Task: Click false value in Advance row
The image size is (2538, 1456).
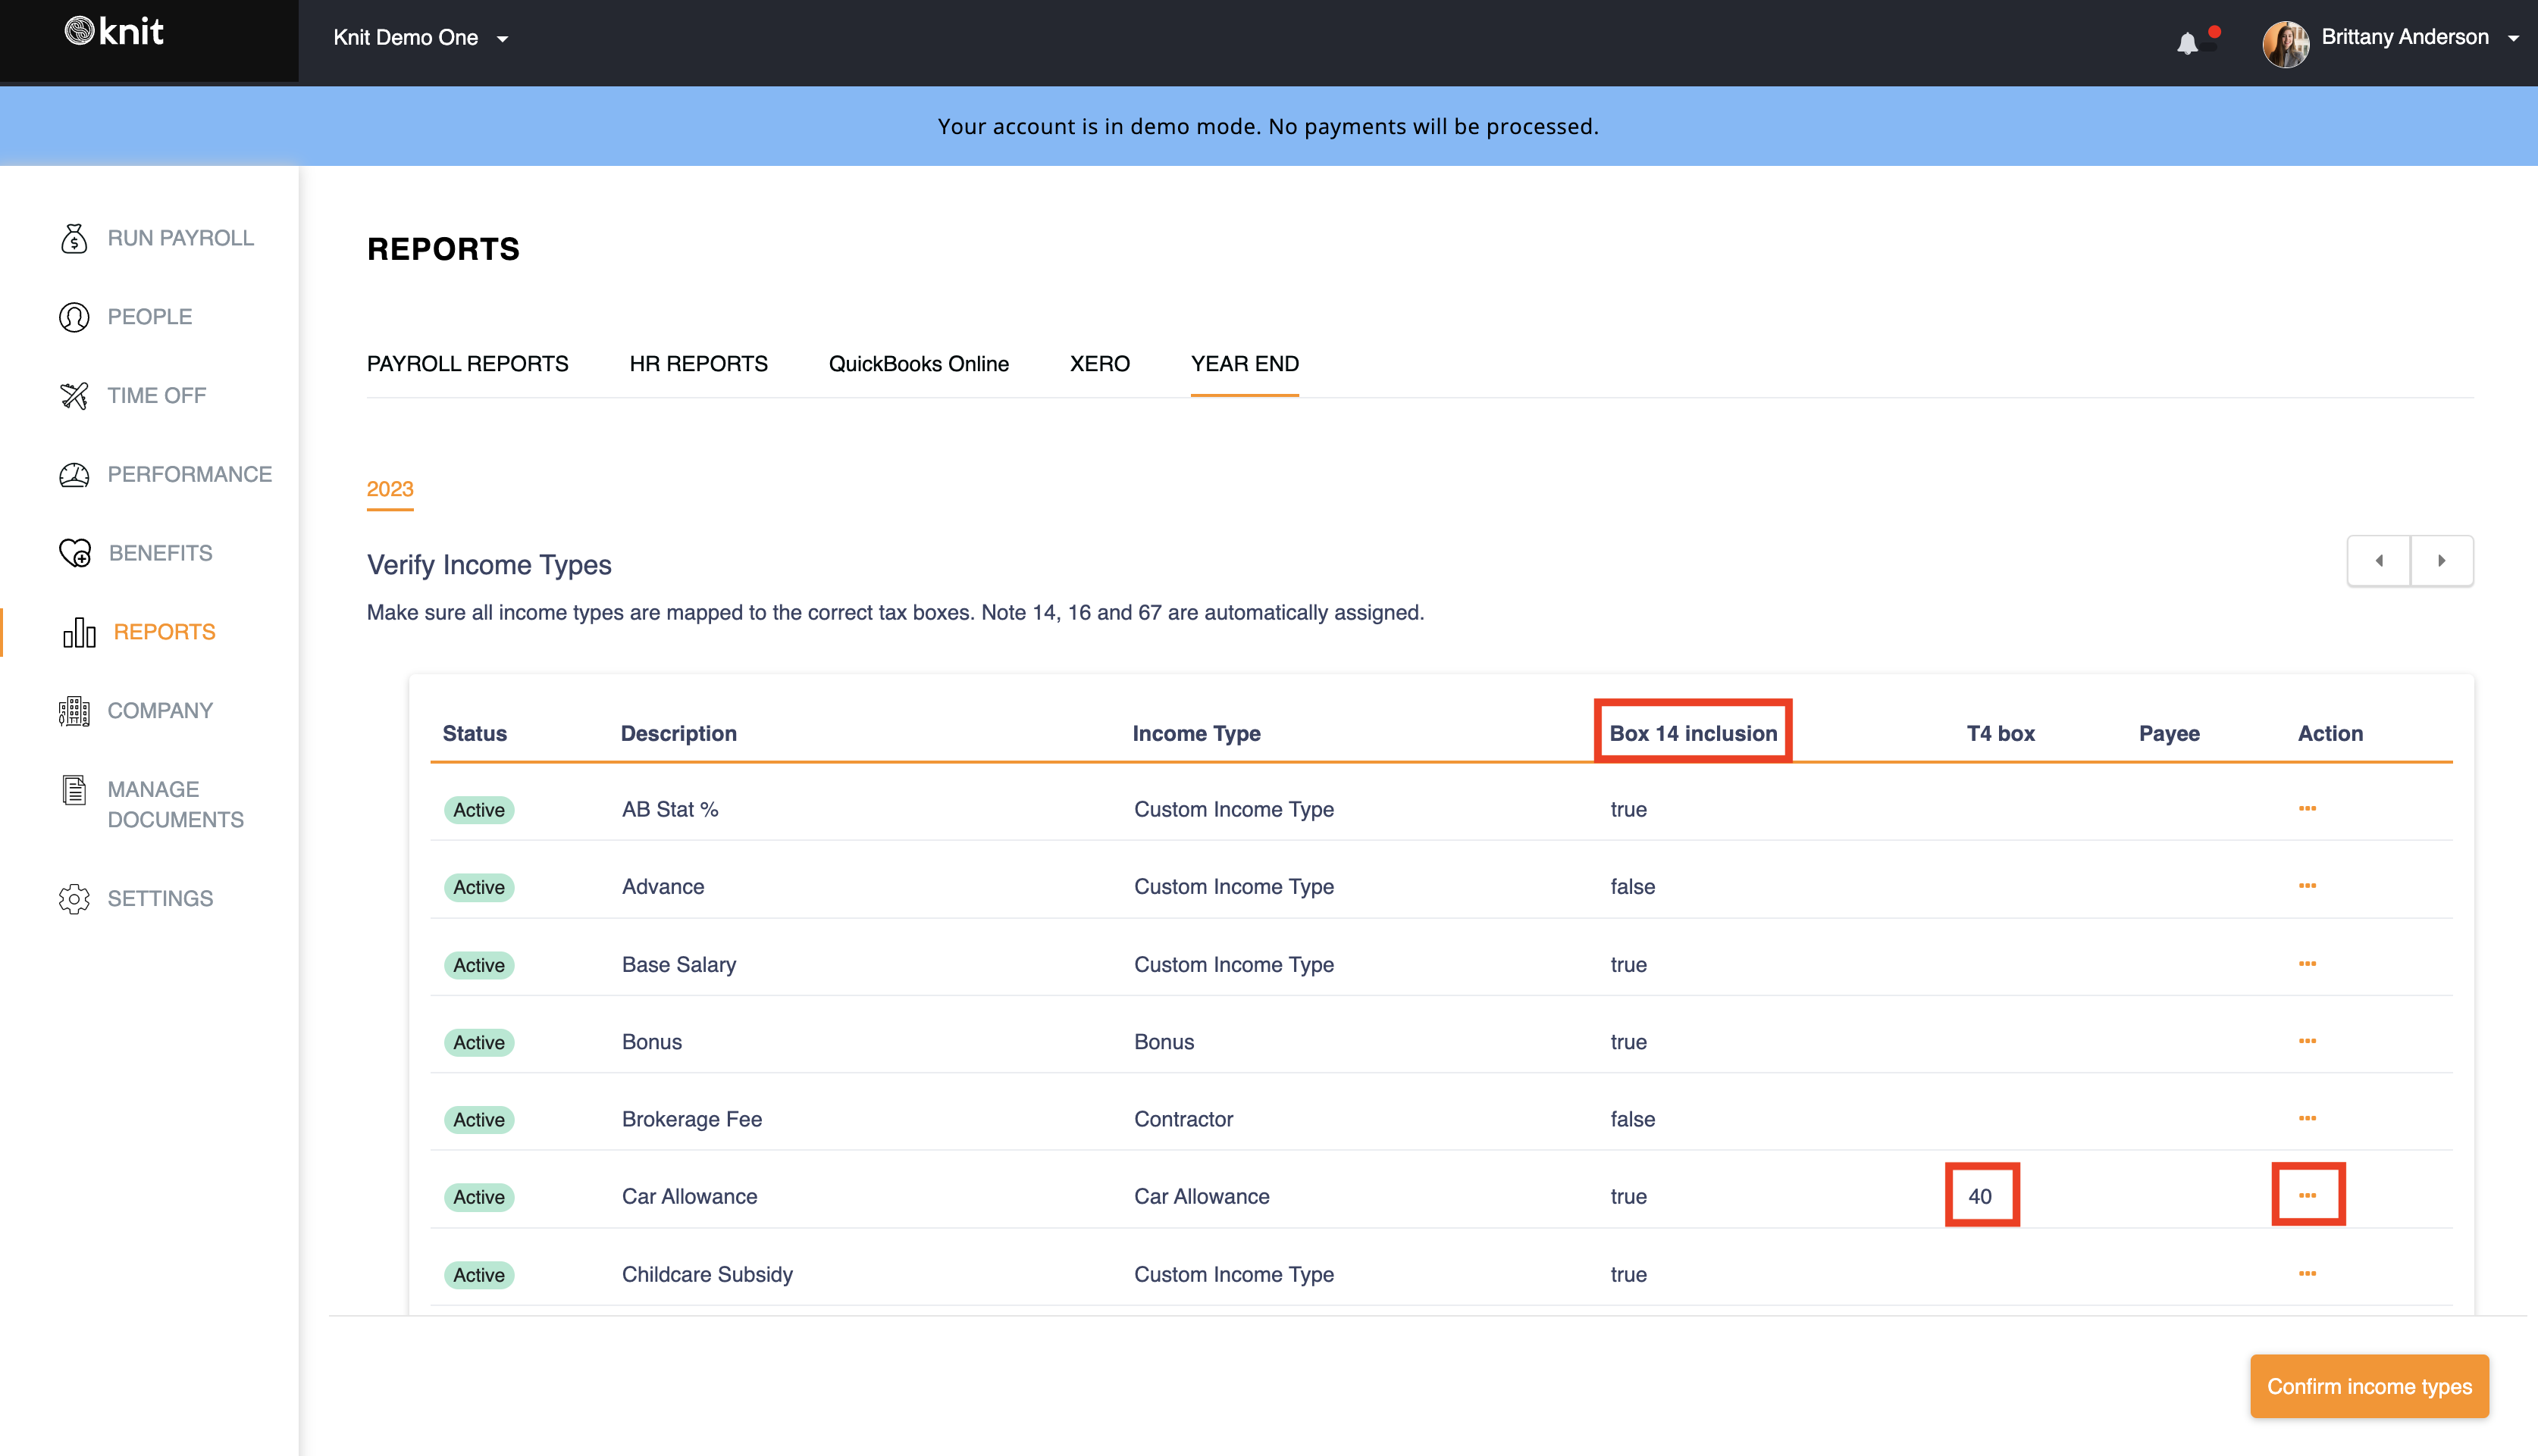Action: [x=1633, y=887]
